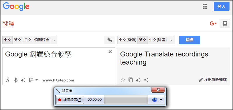
Task: Share the translation
Action: (x=146, y=80)
